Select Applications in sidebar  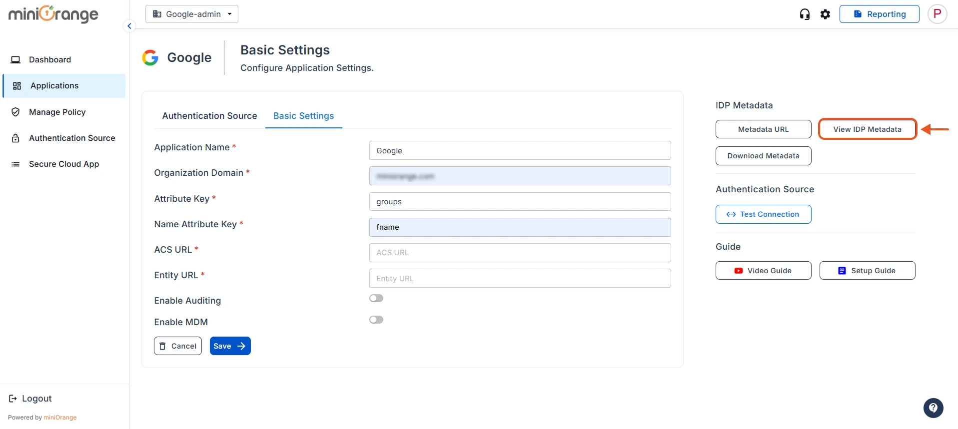64,86
